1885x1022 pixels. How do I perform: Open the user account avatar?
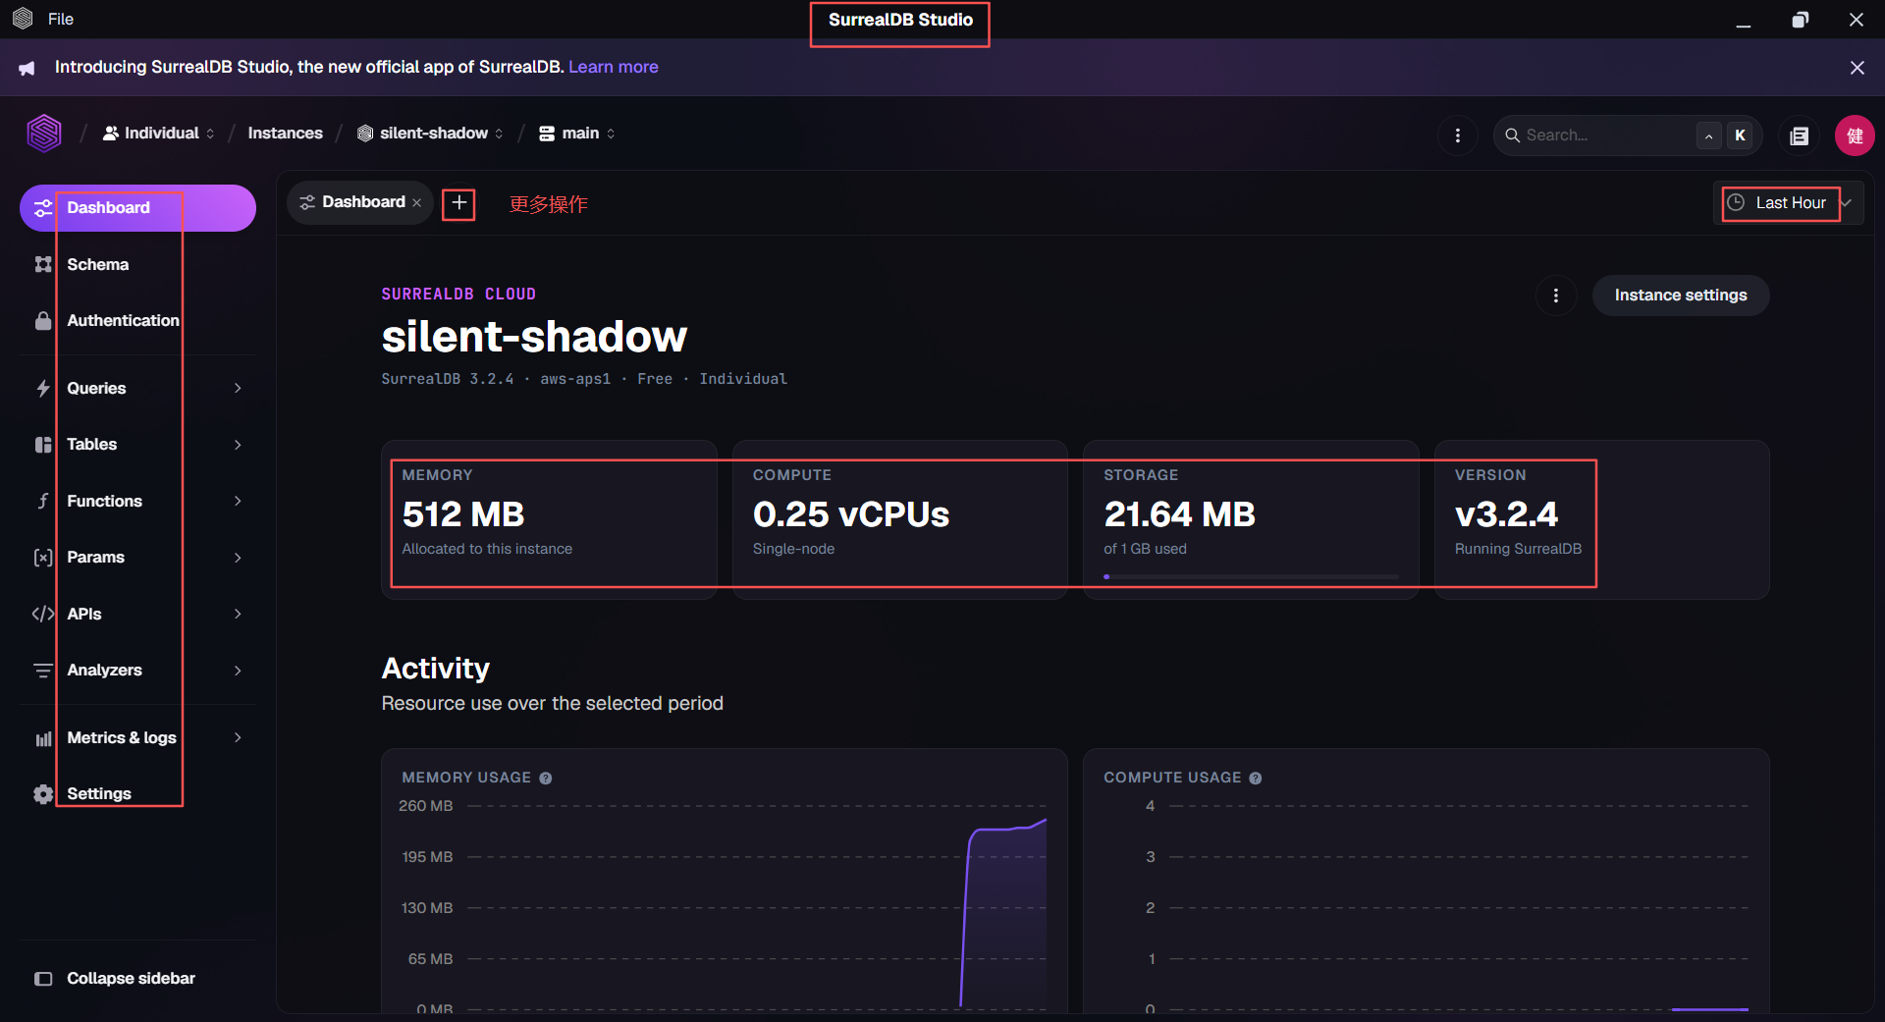pos(1855,135)
